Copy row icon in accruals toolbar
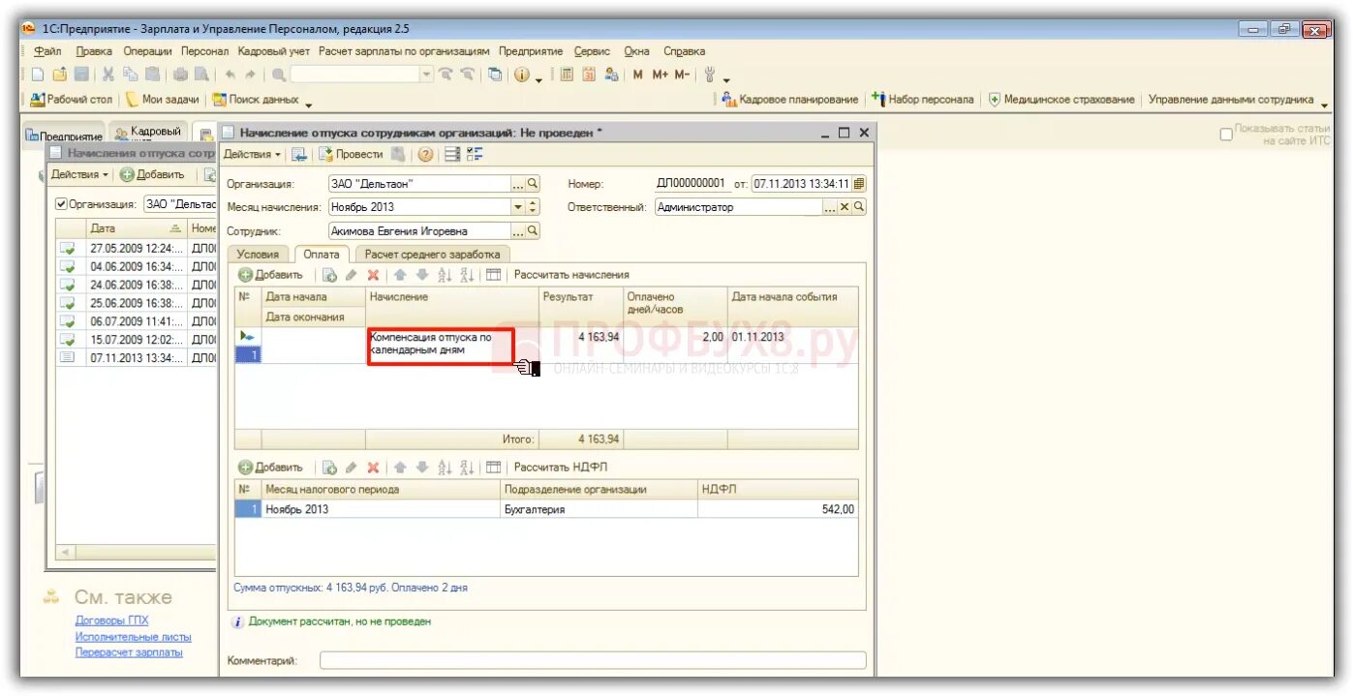This screenshot has height=696, width=1354. [x=329, y=275]
